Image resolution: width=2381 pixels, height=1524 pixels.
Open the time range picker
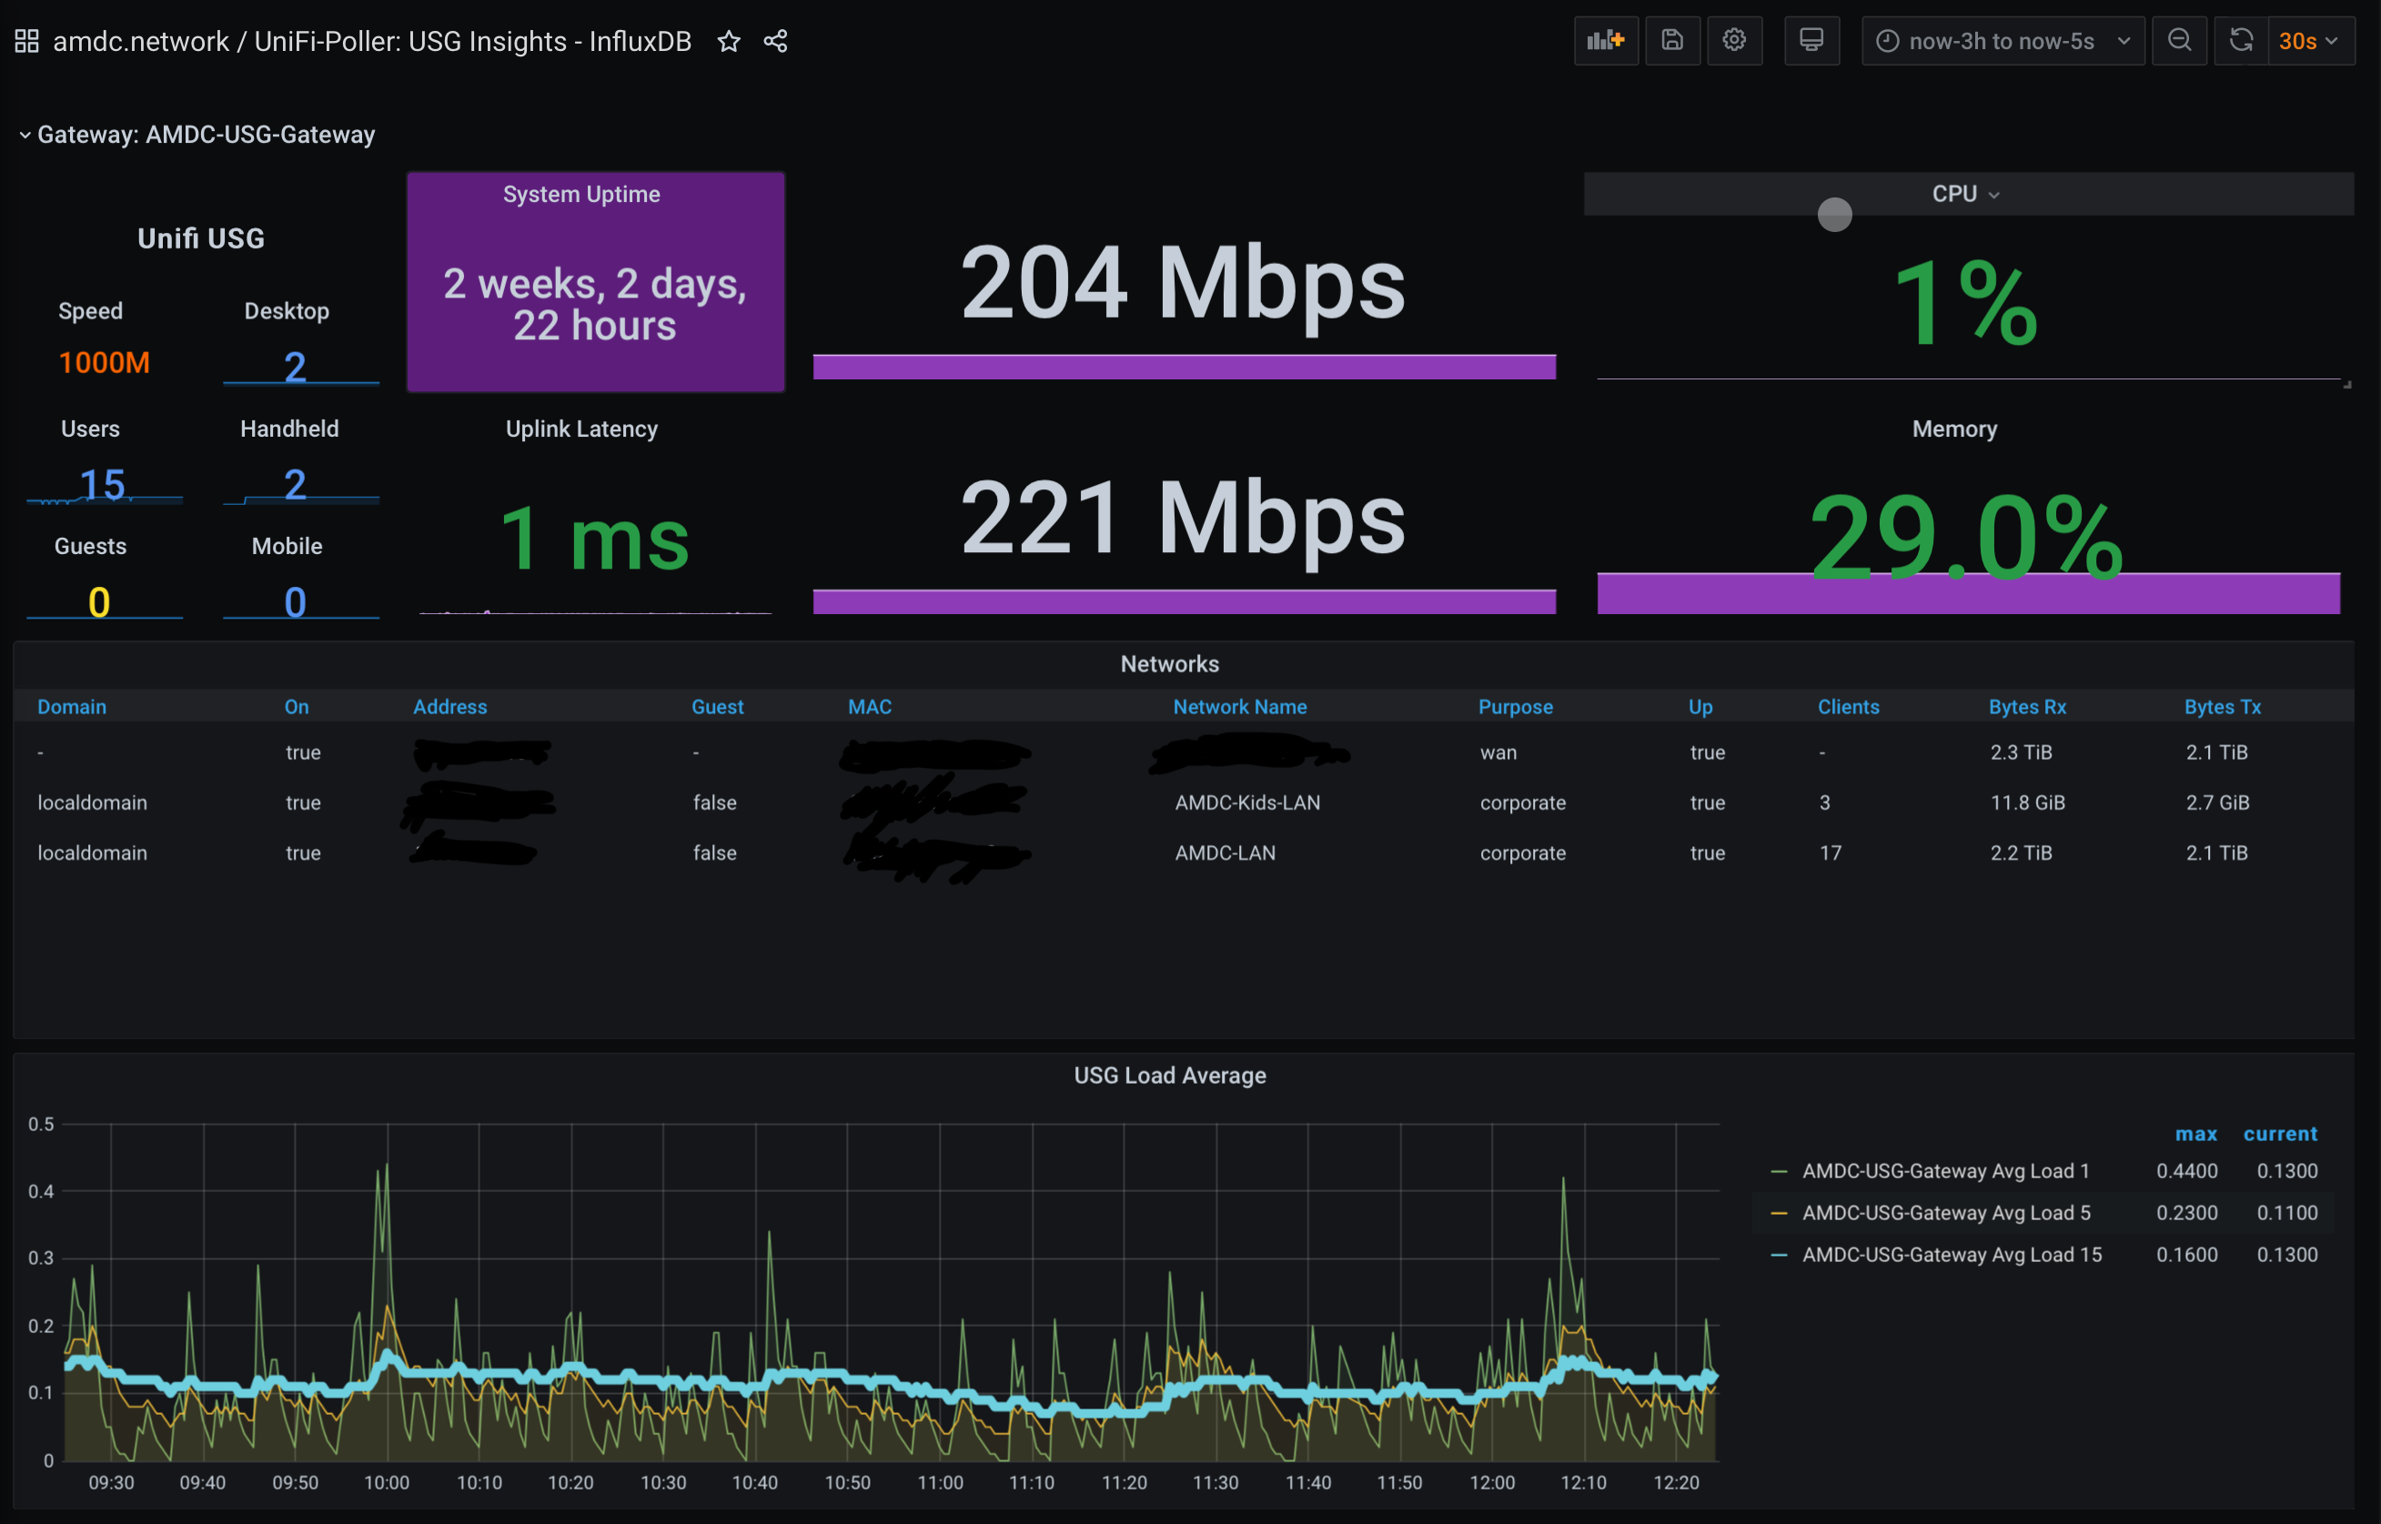2003,41
